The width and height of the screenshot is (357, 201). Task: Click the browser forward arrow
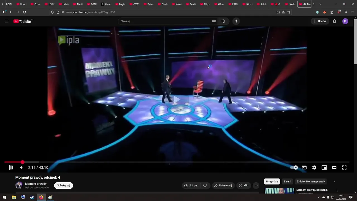point(18,12)
